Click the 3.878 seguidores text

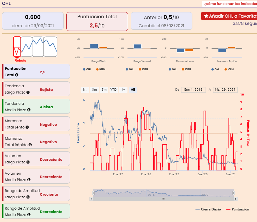(x=245, y=23)
